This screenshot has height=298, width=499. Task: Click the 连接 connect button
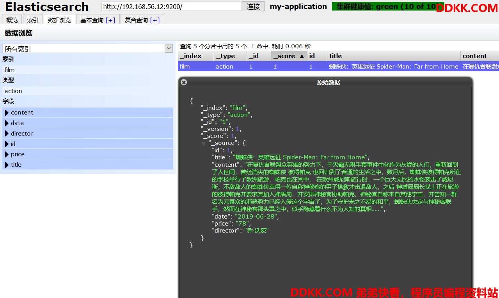click(253, 7)
